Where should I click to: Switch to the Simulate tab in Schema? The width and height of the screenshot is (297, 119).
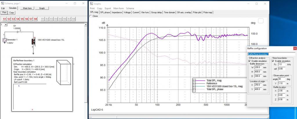point(13,8)
